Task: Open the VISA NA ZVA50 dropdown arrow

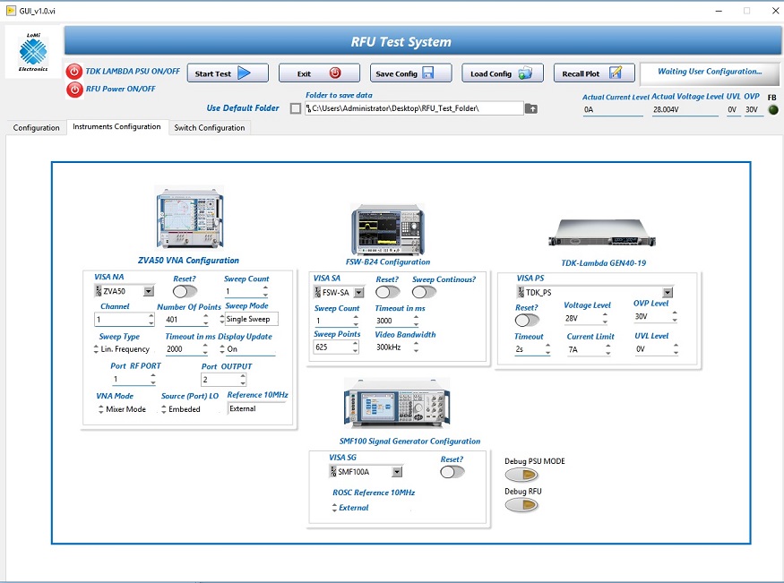Action: point(149,291)
